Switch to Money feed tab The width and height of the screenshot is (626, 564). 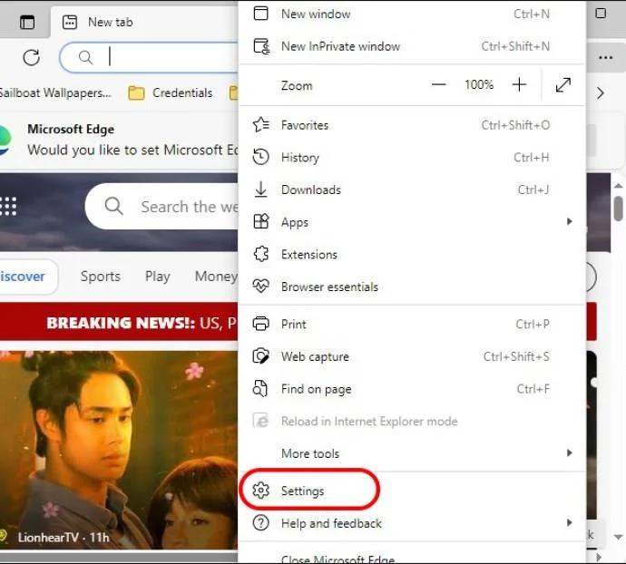[x=216, y=277]
